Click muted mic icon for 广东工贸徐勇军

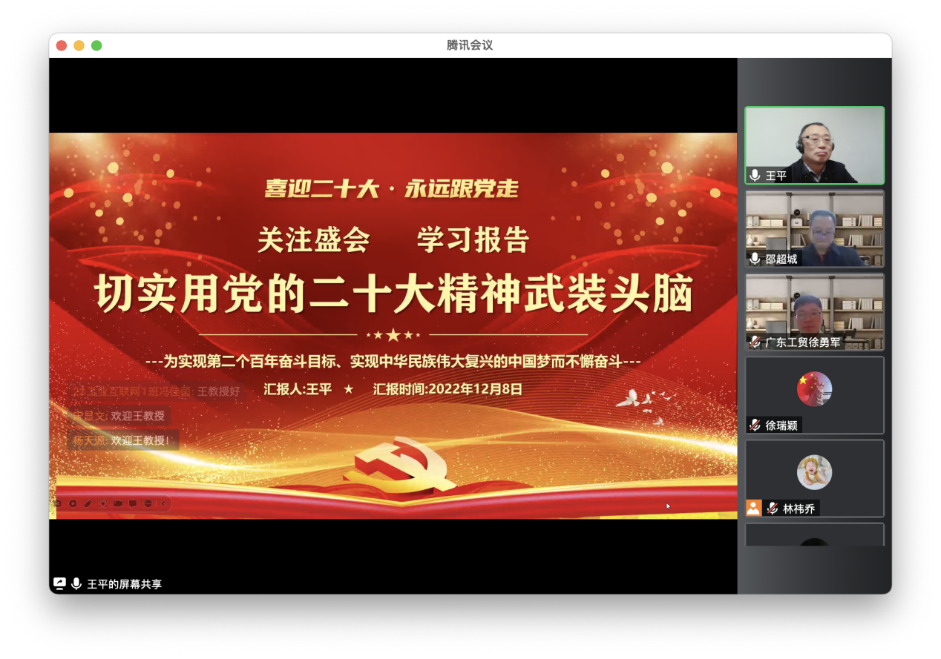755,342
